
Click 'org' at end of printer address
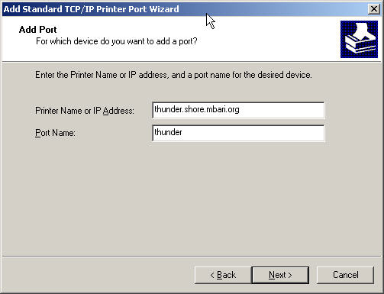click(x=233, y=110)
